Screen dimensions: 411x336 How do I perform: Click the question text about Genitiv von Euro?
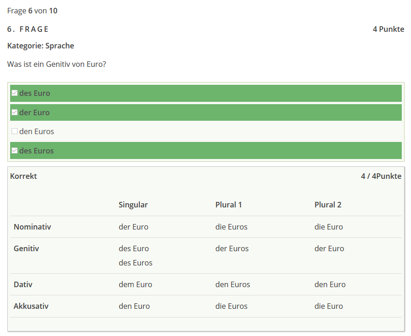[x=57, y=64]
